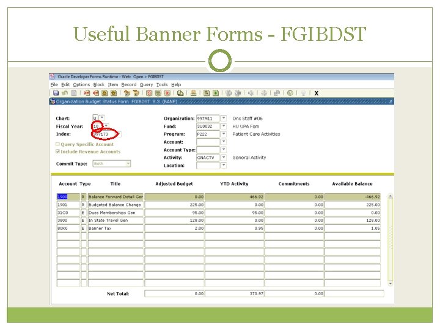The height and width of the screenshot is (330, 440).
Task: Click the Select page icon in toolbar
Action: click(x=74, y=93)
